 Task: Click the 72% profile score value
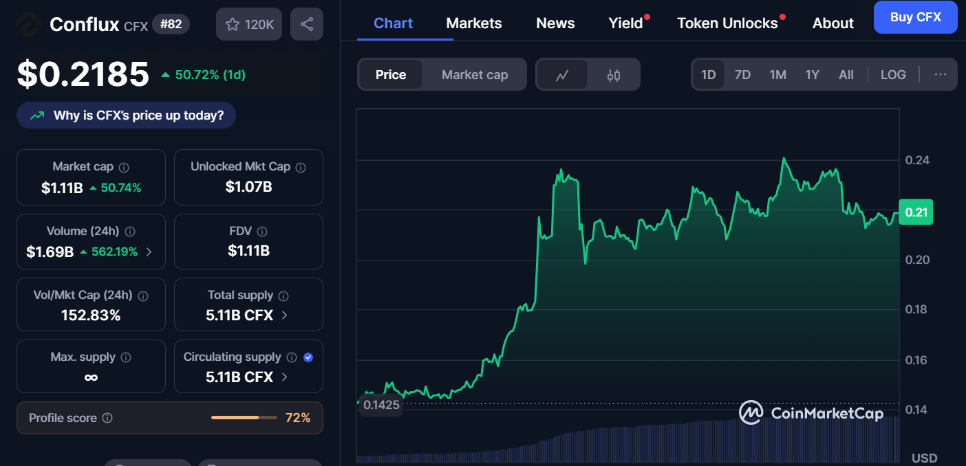tap(298, 418)
